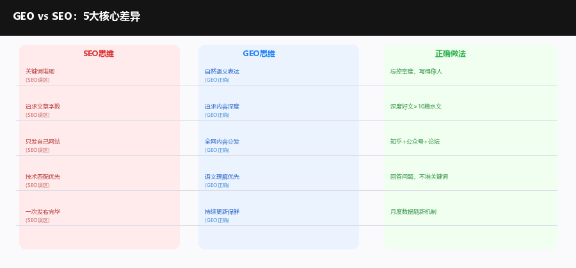Click "(SEO误区)" label under 追求文章字数

coord(38,115)
